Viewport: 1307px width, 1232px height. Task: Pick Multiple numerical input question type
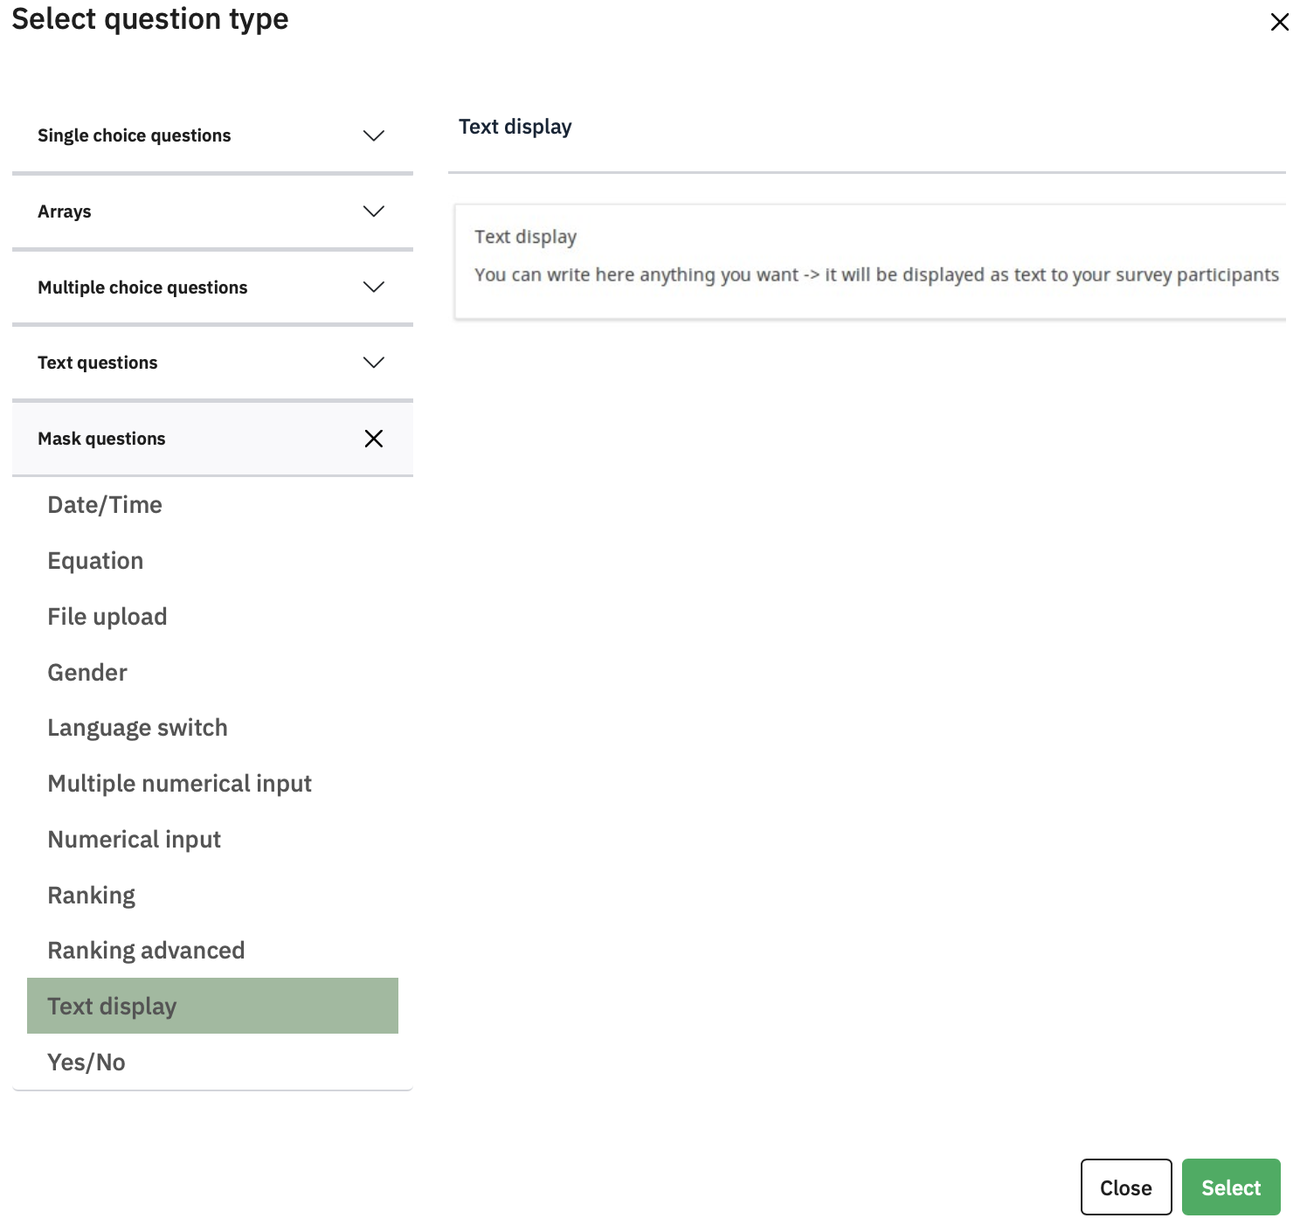(179, 784)
